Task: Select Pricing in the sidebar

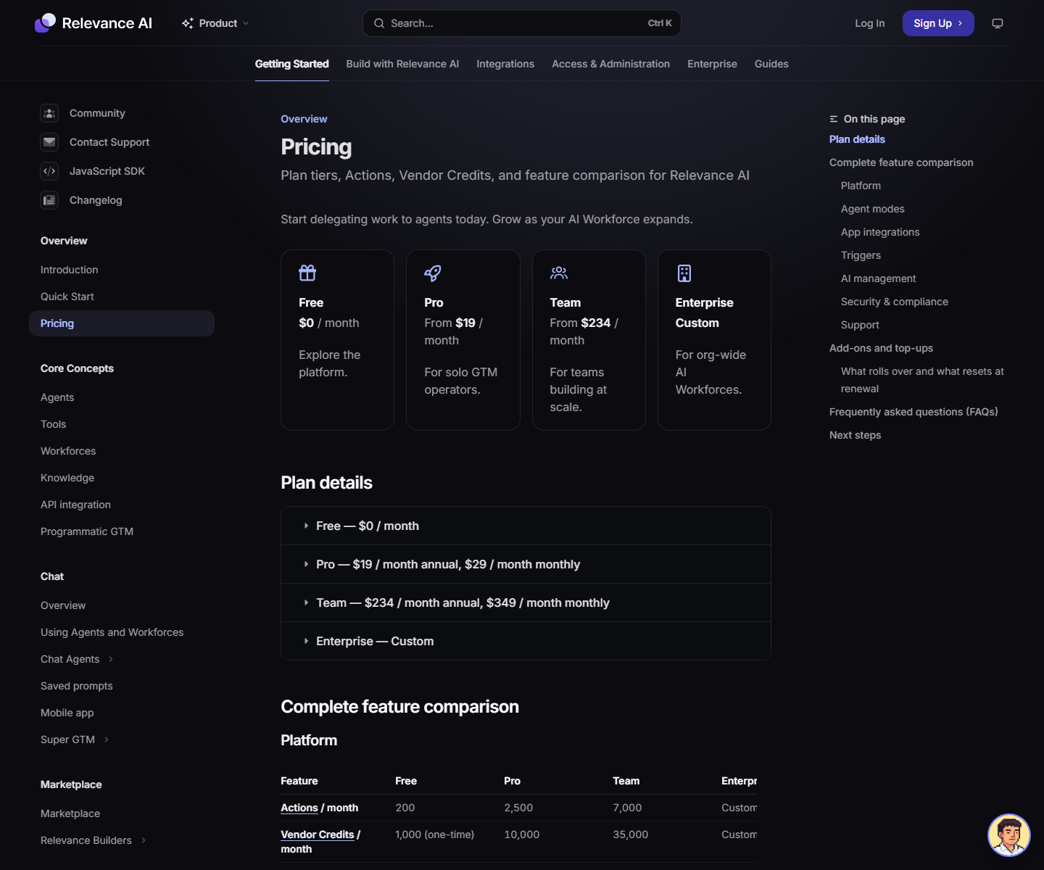Action: tap(122, 323)
